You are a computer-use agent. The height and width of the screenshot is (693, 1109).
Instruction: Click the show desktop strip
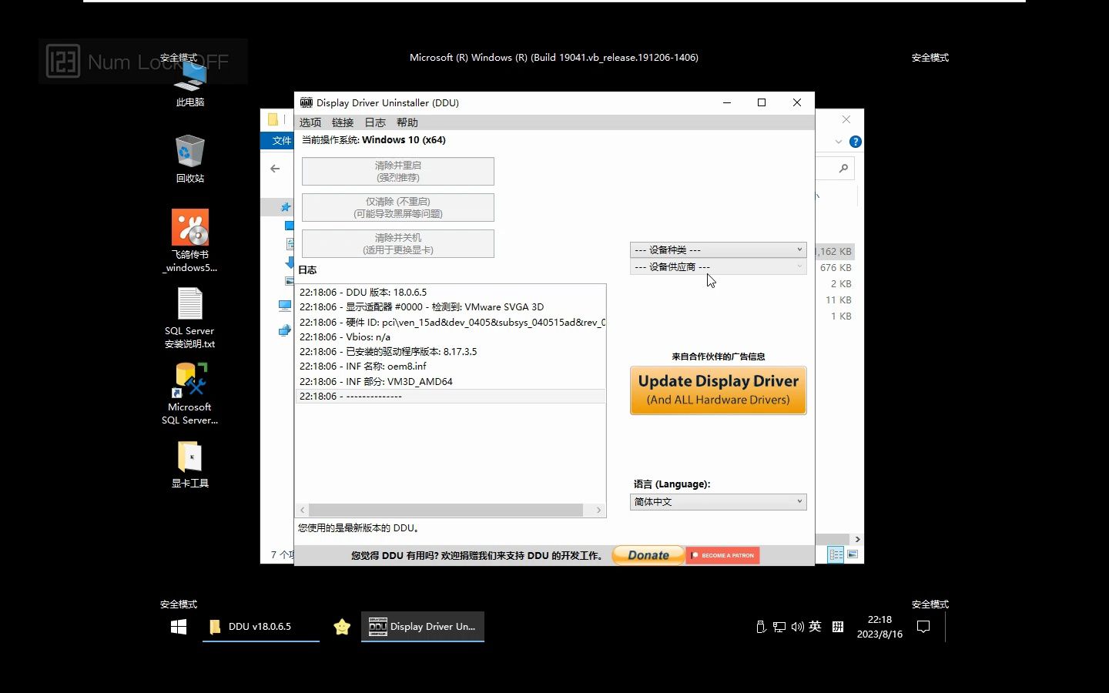pyautogui.click(x=946, y=627)
